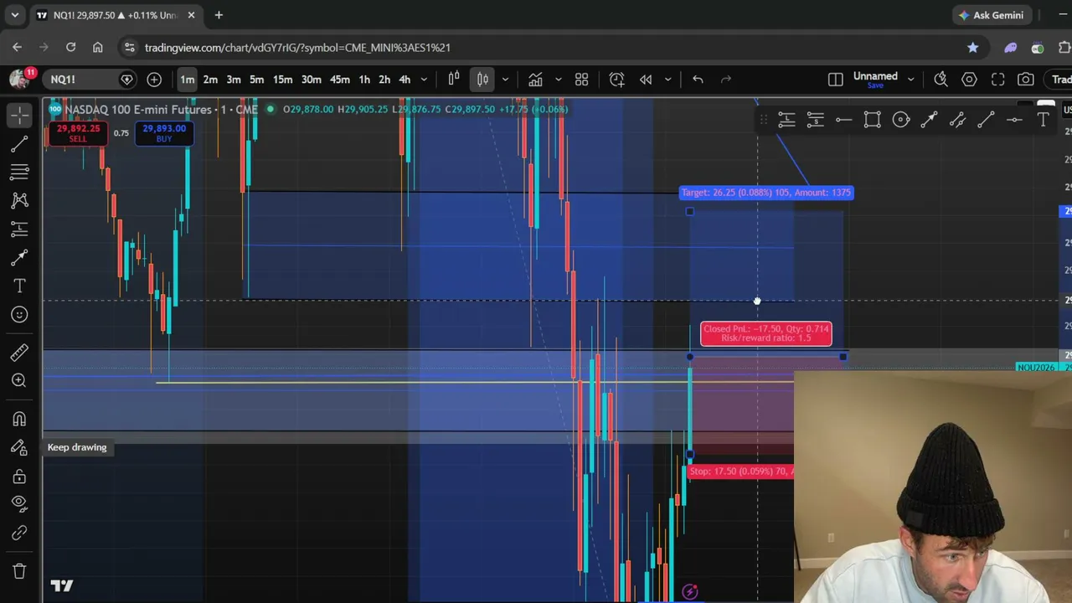Switch to the 2m timeframe
This screenshot has height=603, width=1072.
click(210, 80)
